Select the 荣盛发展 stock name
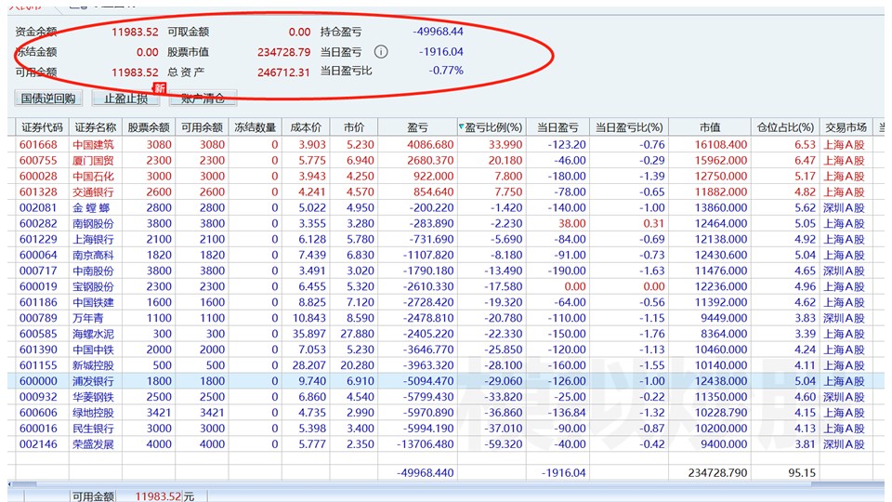 (93, 444)
